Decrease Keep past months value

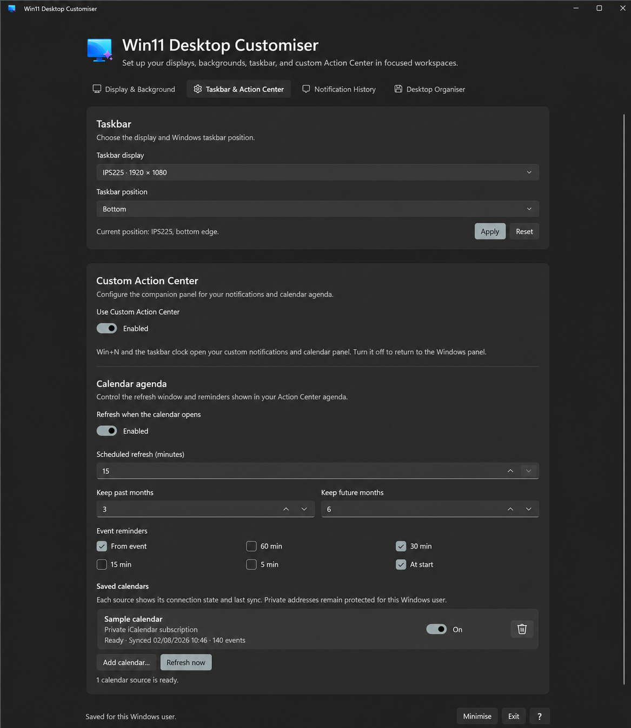[304, 509]
